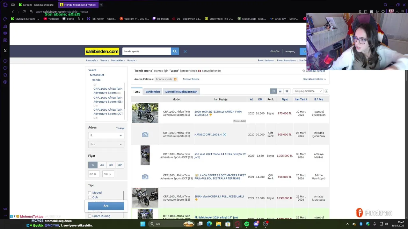Click inside the max TL price field
Screen dimensions: 408x229
click(x=108, y=174)
